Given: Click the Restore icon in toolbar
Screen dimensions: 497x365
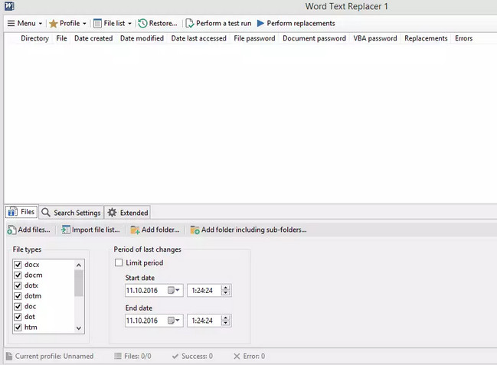Looking at the screenshot, I should pos(143,23).
